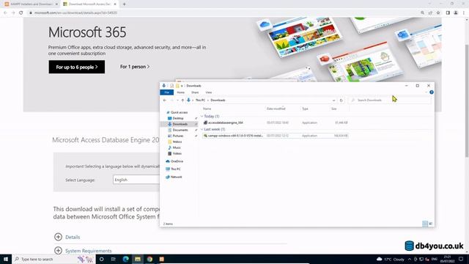Open Music in the navigation pane

177,147
